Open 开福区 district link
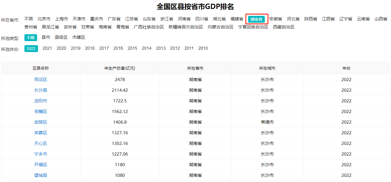This screenshot has width=391, height=182. coord(41,165)
